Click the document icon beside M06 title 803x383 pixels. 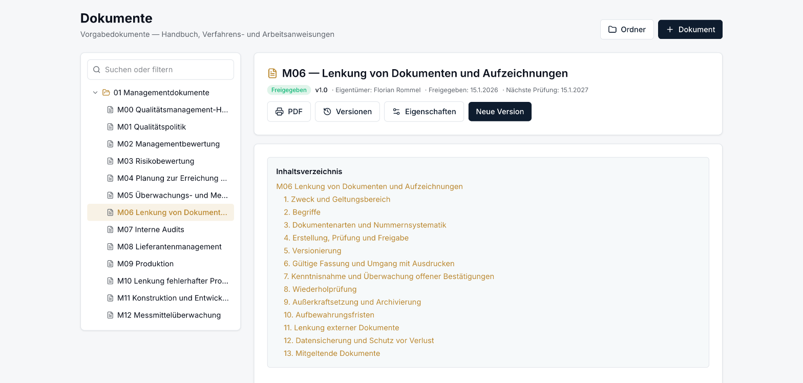click(x=272, y=73)
